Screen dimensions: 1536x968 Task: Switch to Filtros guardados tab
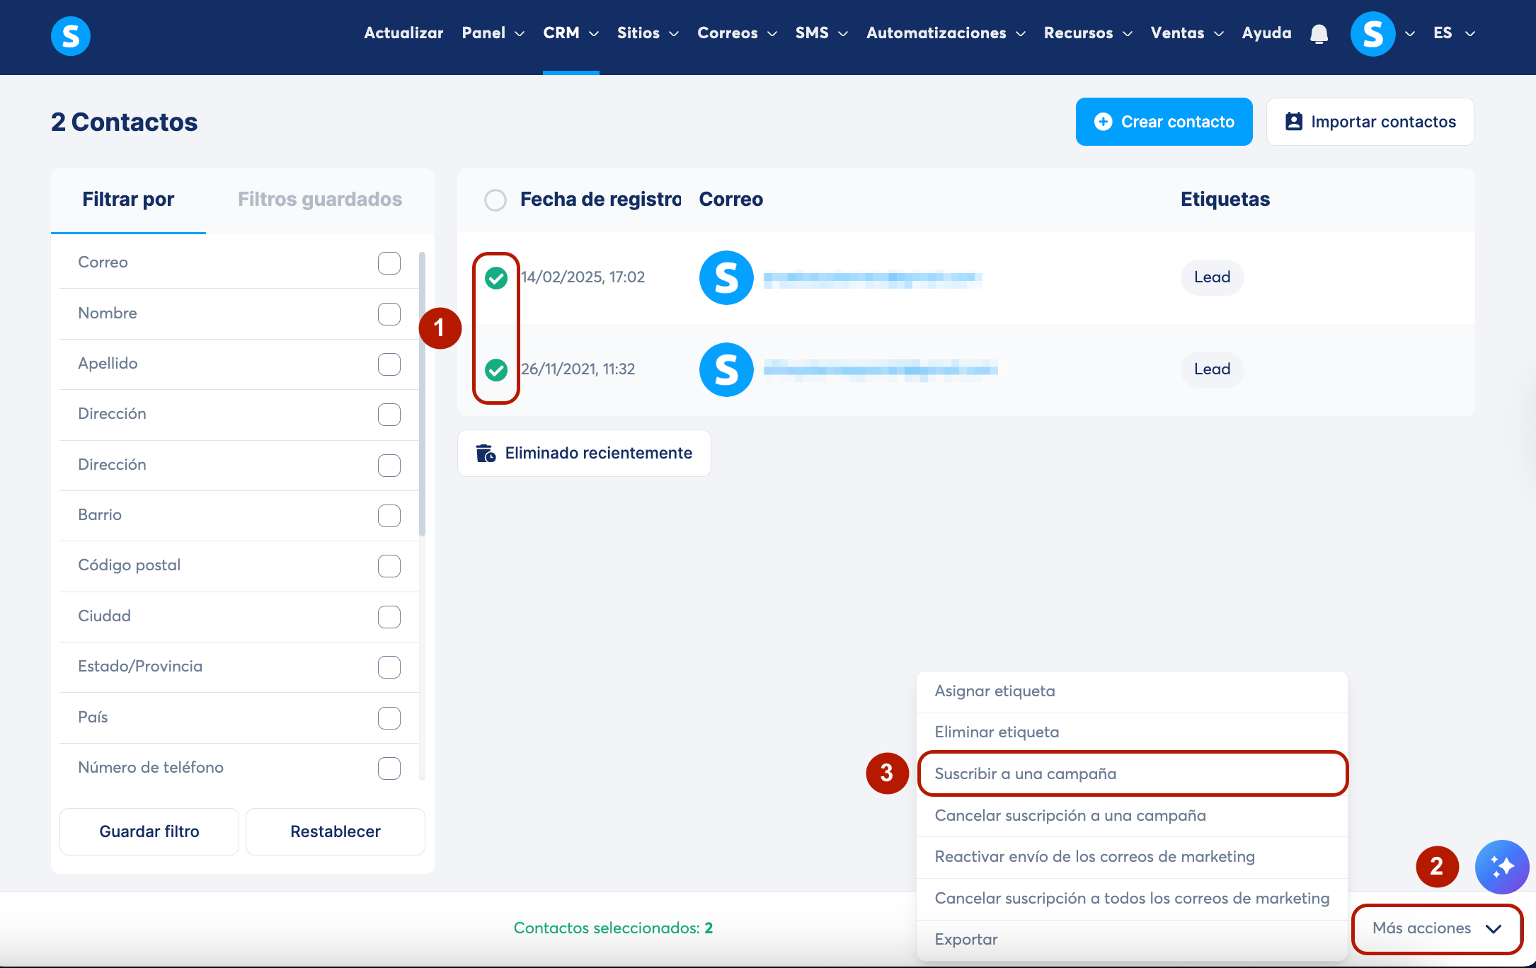click(319, 200)
